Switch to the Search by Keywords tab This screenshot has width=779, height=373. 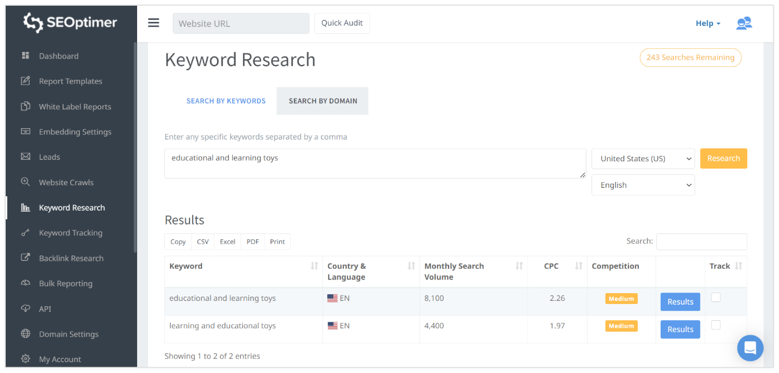coord(226,101)
